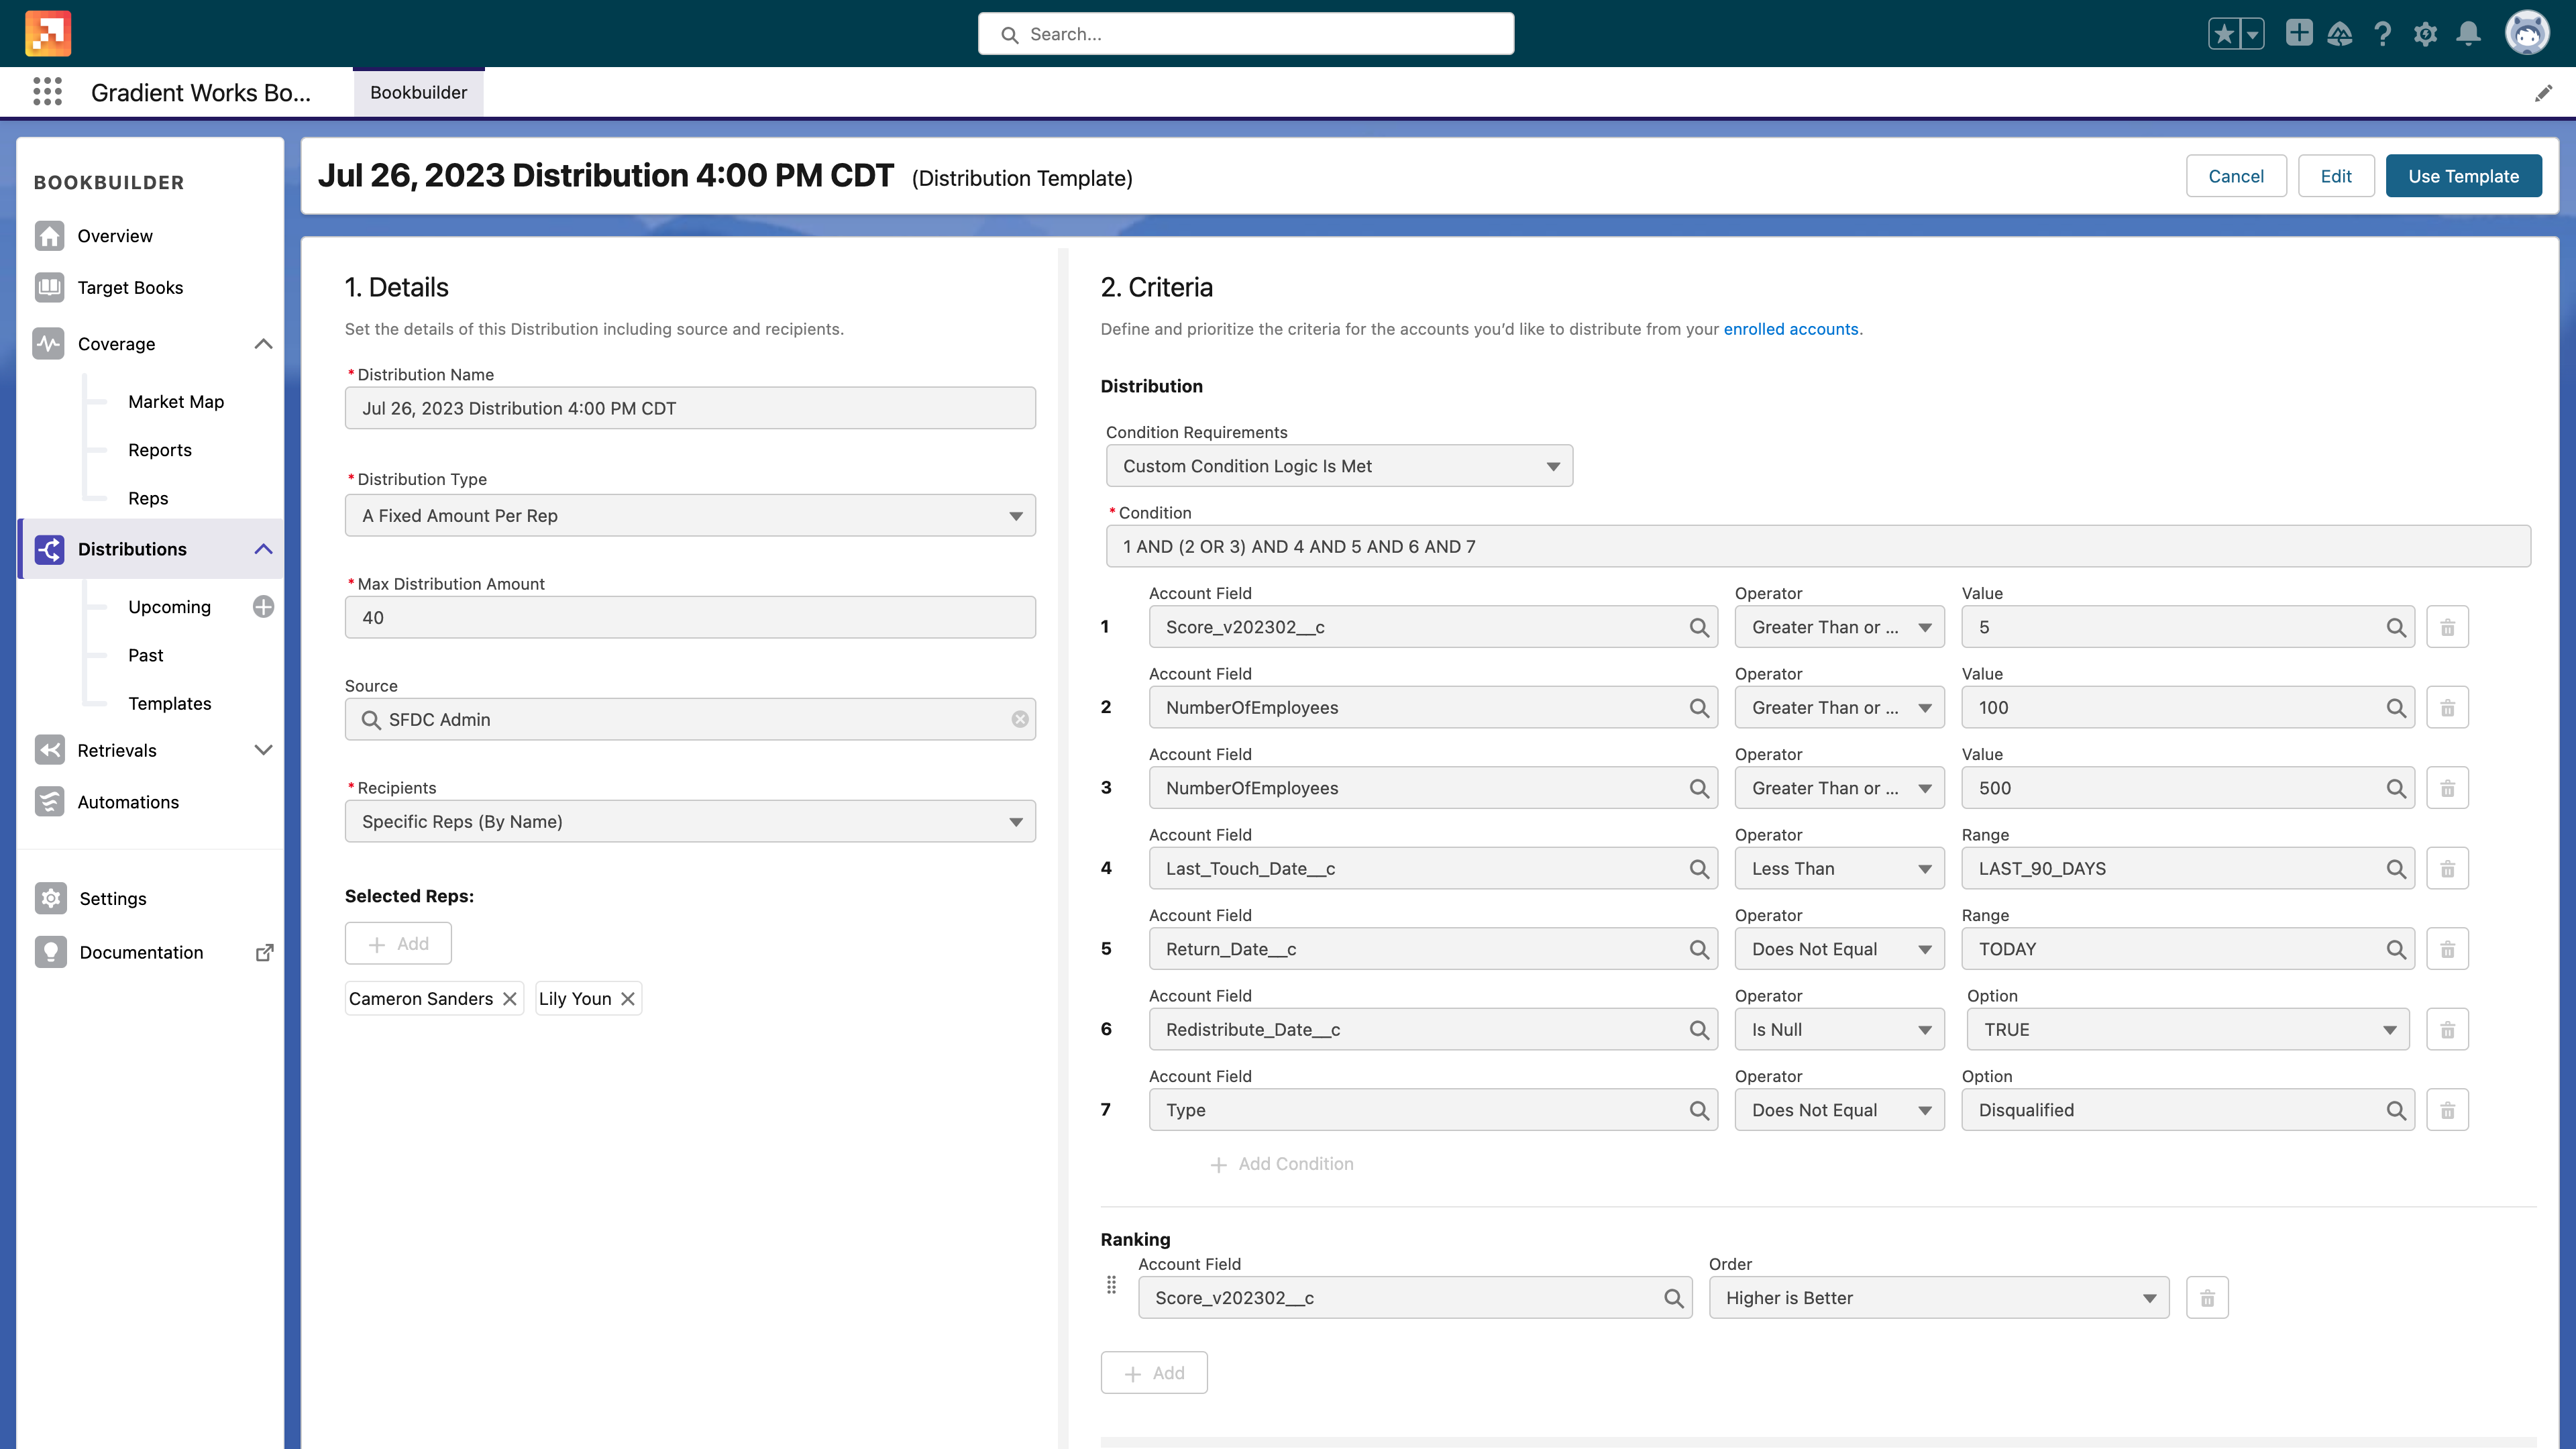Click the Retrievals sidebar icon
The height and width of the screenshot is (1449, 2576).
pyautogui.click(x=48, y=750)
